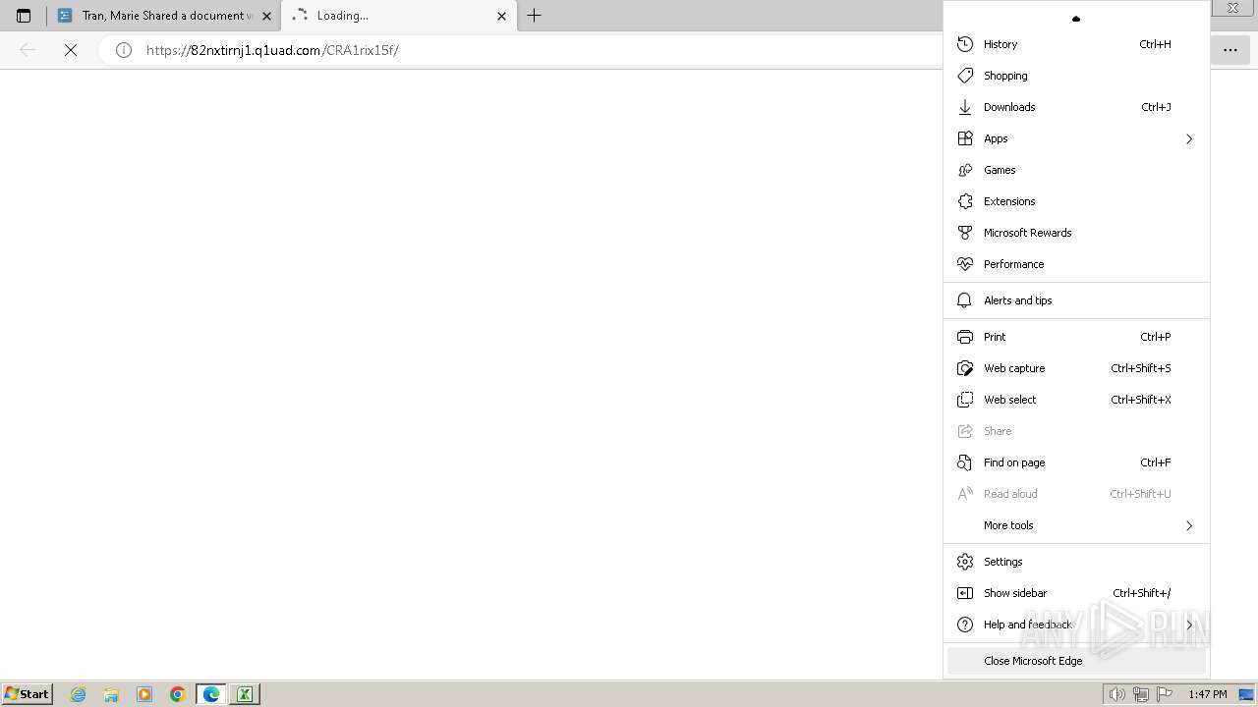Screen dimensions: 1258x707
Task: Click the Print printer icon
Action: [965, 337]
